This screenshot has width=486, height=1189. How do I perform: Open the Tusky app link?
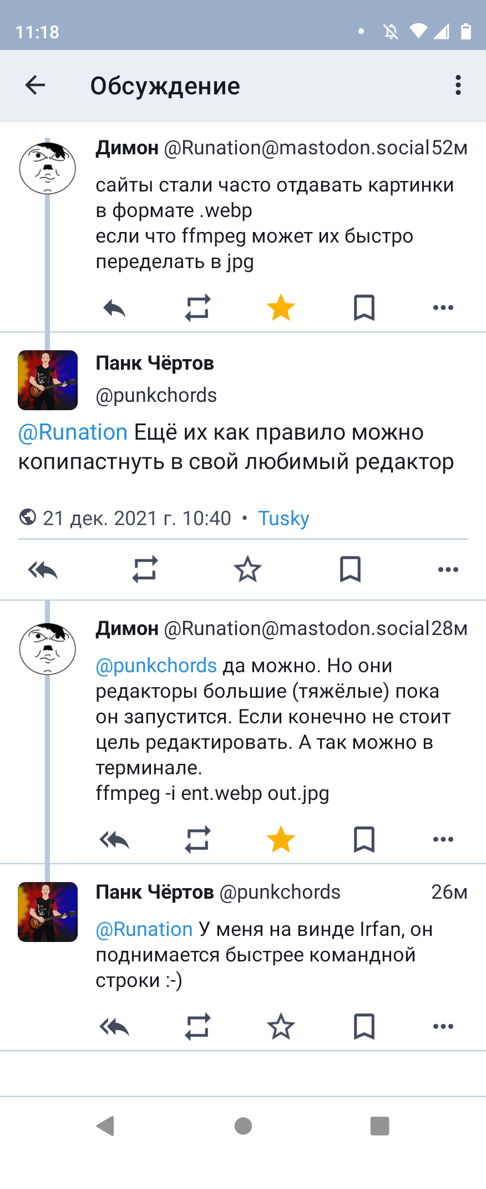(x=283, y=518)
